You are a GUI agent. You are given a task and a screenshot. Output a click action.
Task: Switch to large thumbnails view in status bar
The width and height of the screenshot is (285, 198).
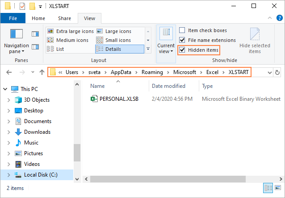point(279,188)
